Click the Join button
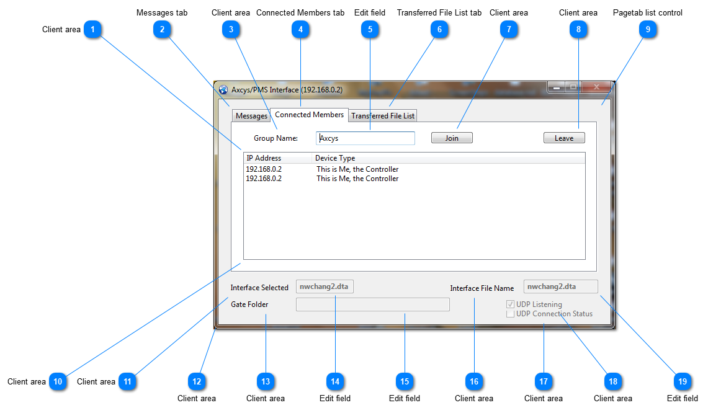The width and height of the screenshot is (708, 413). click(452, 138)
